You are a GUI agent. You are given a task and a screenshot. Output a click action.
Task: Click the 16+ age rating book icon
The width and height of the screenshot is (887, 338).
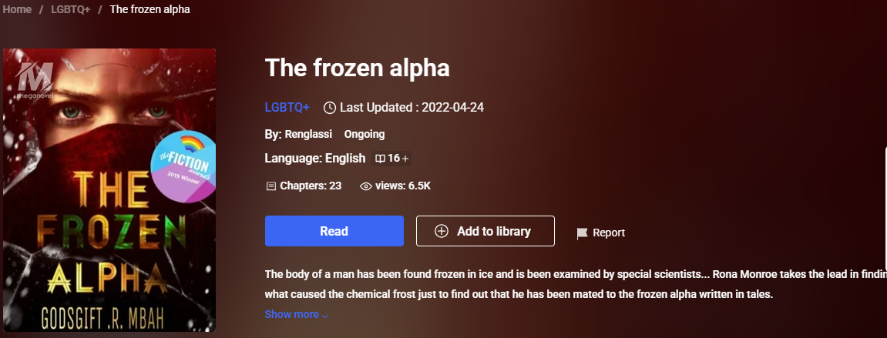(380, 159)
